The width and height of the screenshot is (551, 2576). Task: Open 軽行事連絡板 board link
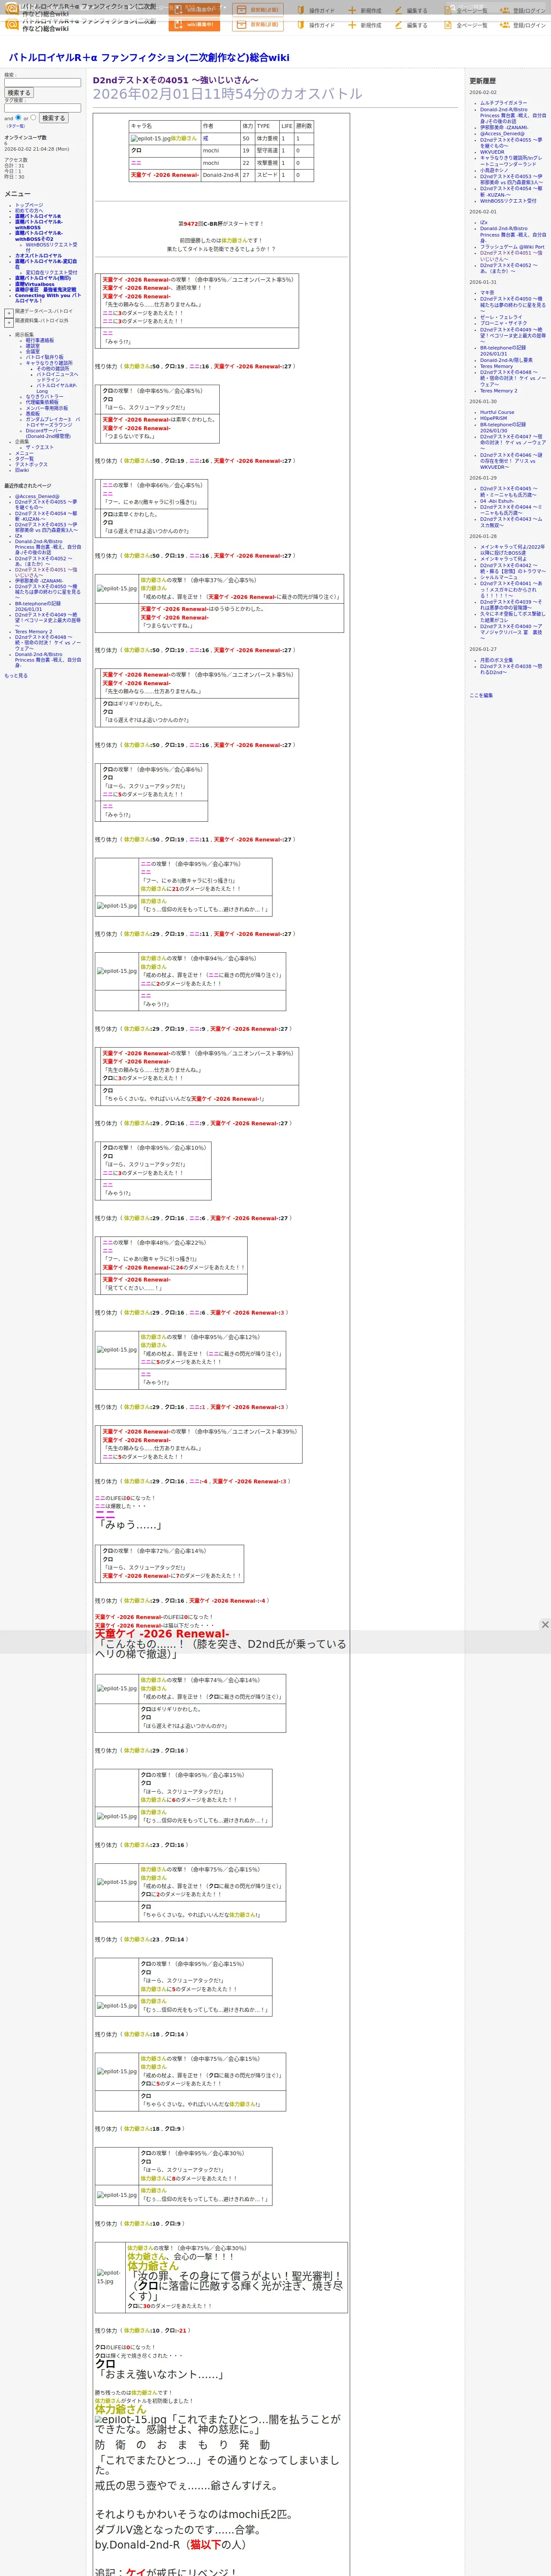pyautogui.click(x=40, y=340)
